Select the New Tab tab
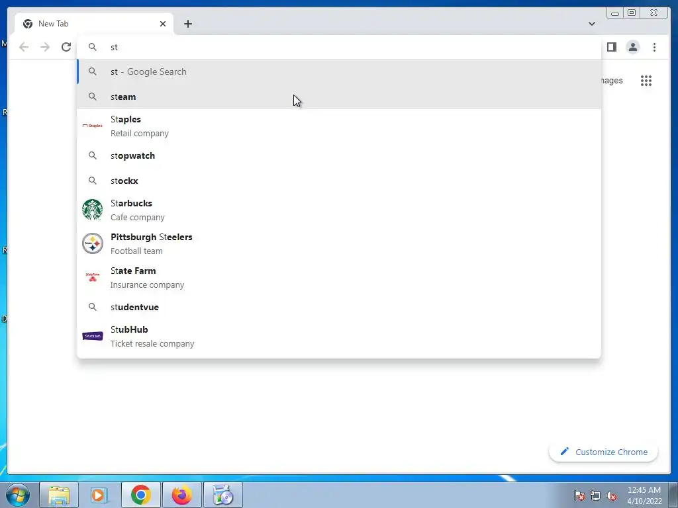The width and height of the screenshot is (678, 508). (94, 24)
